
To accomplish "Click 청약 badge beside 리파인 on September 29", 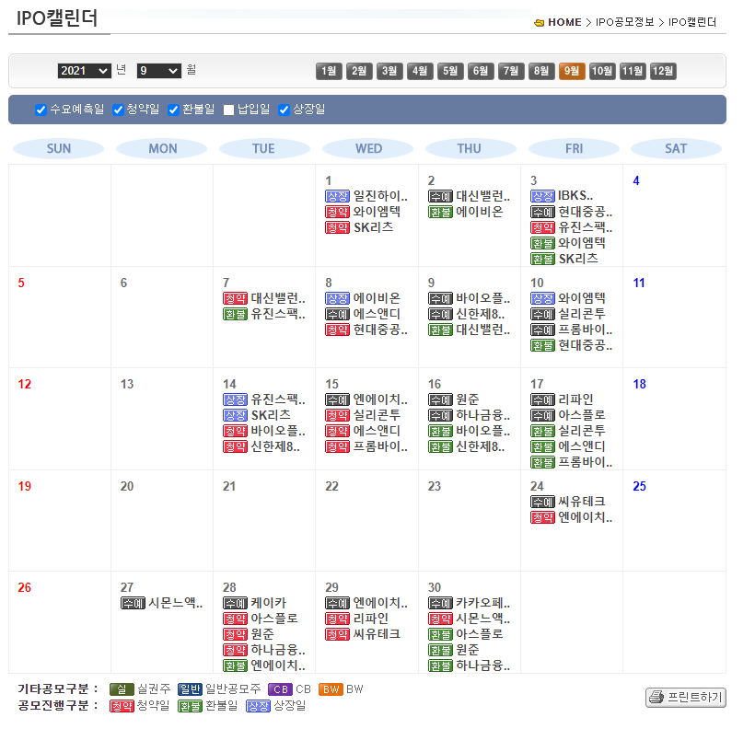I will [338, 619].
